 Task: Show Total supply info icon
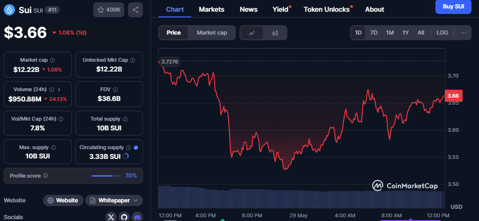tap(125, 119)
